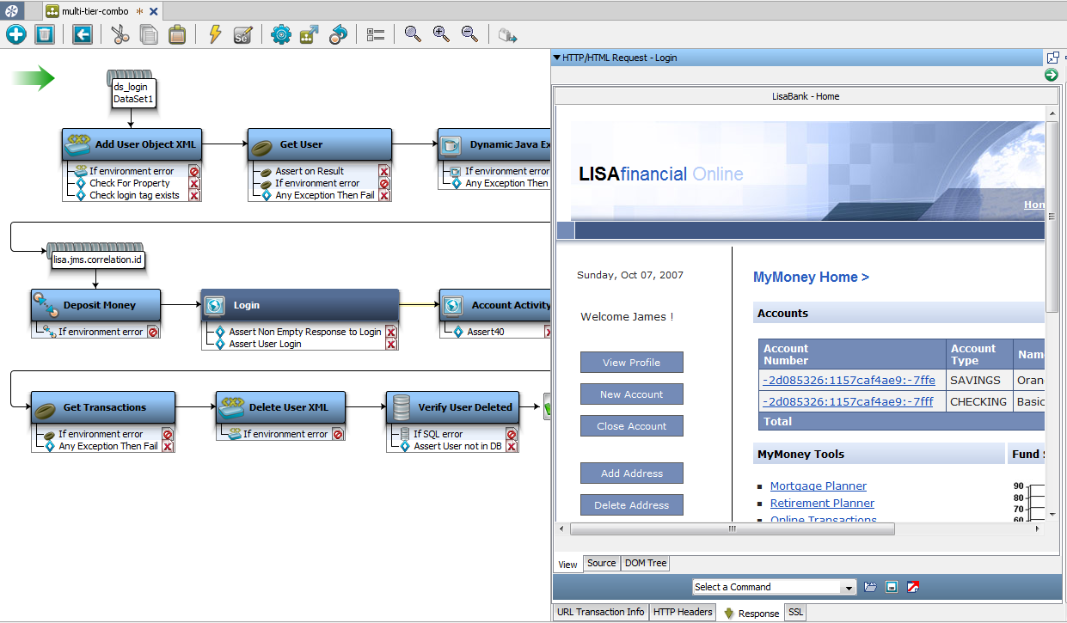Follow the Retirement Planner link

click(x=821, y=503)
